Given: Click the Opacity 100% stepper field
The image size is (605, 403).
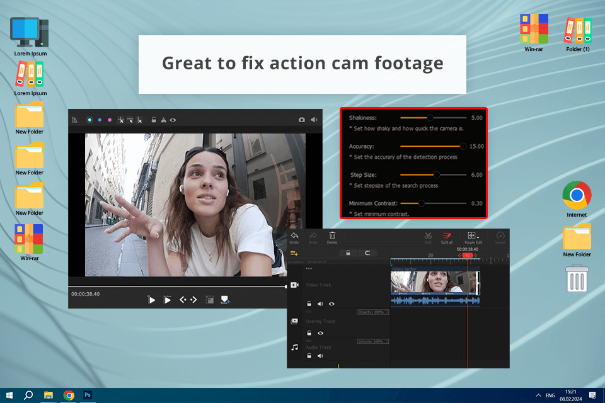Looking at the screenshot, I should point(372,312).
